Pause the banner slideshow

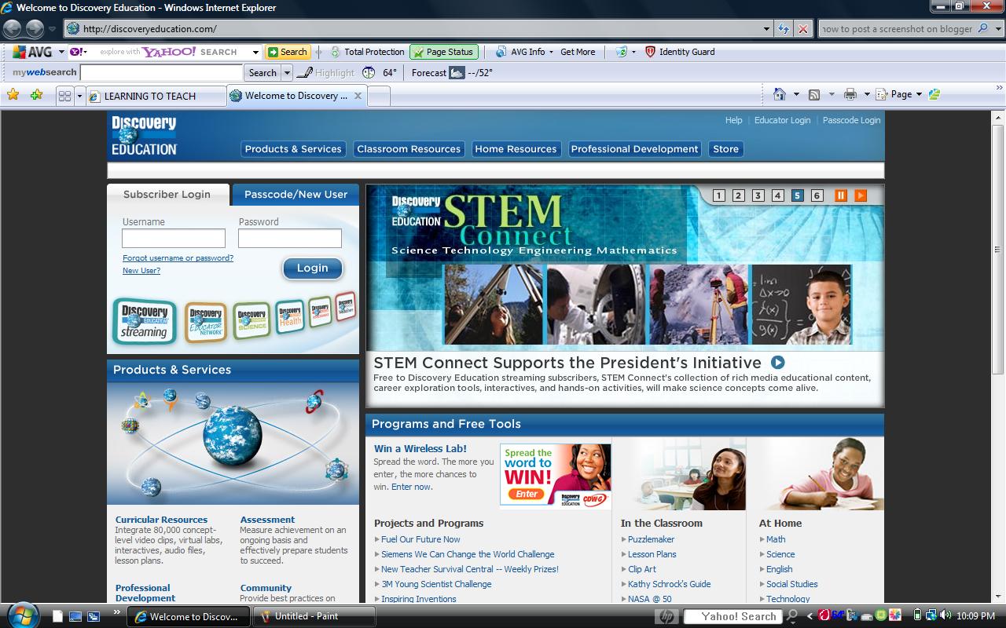840,195
